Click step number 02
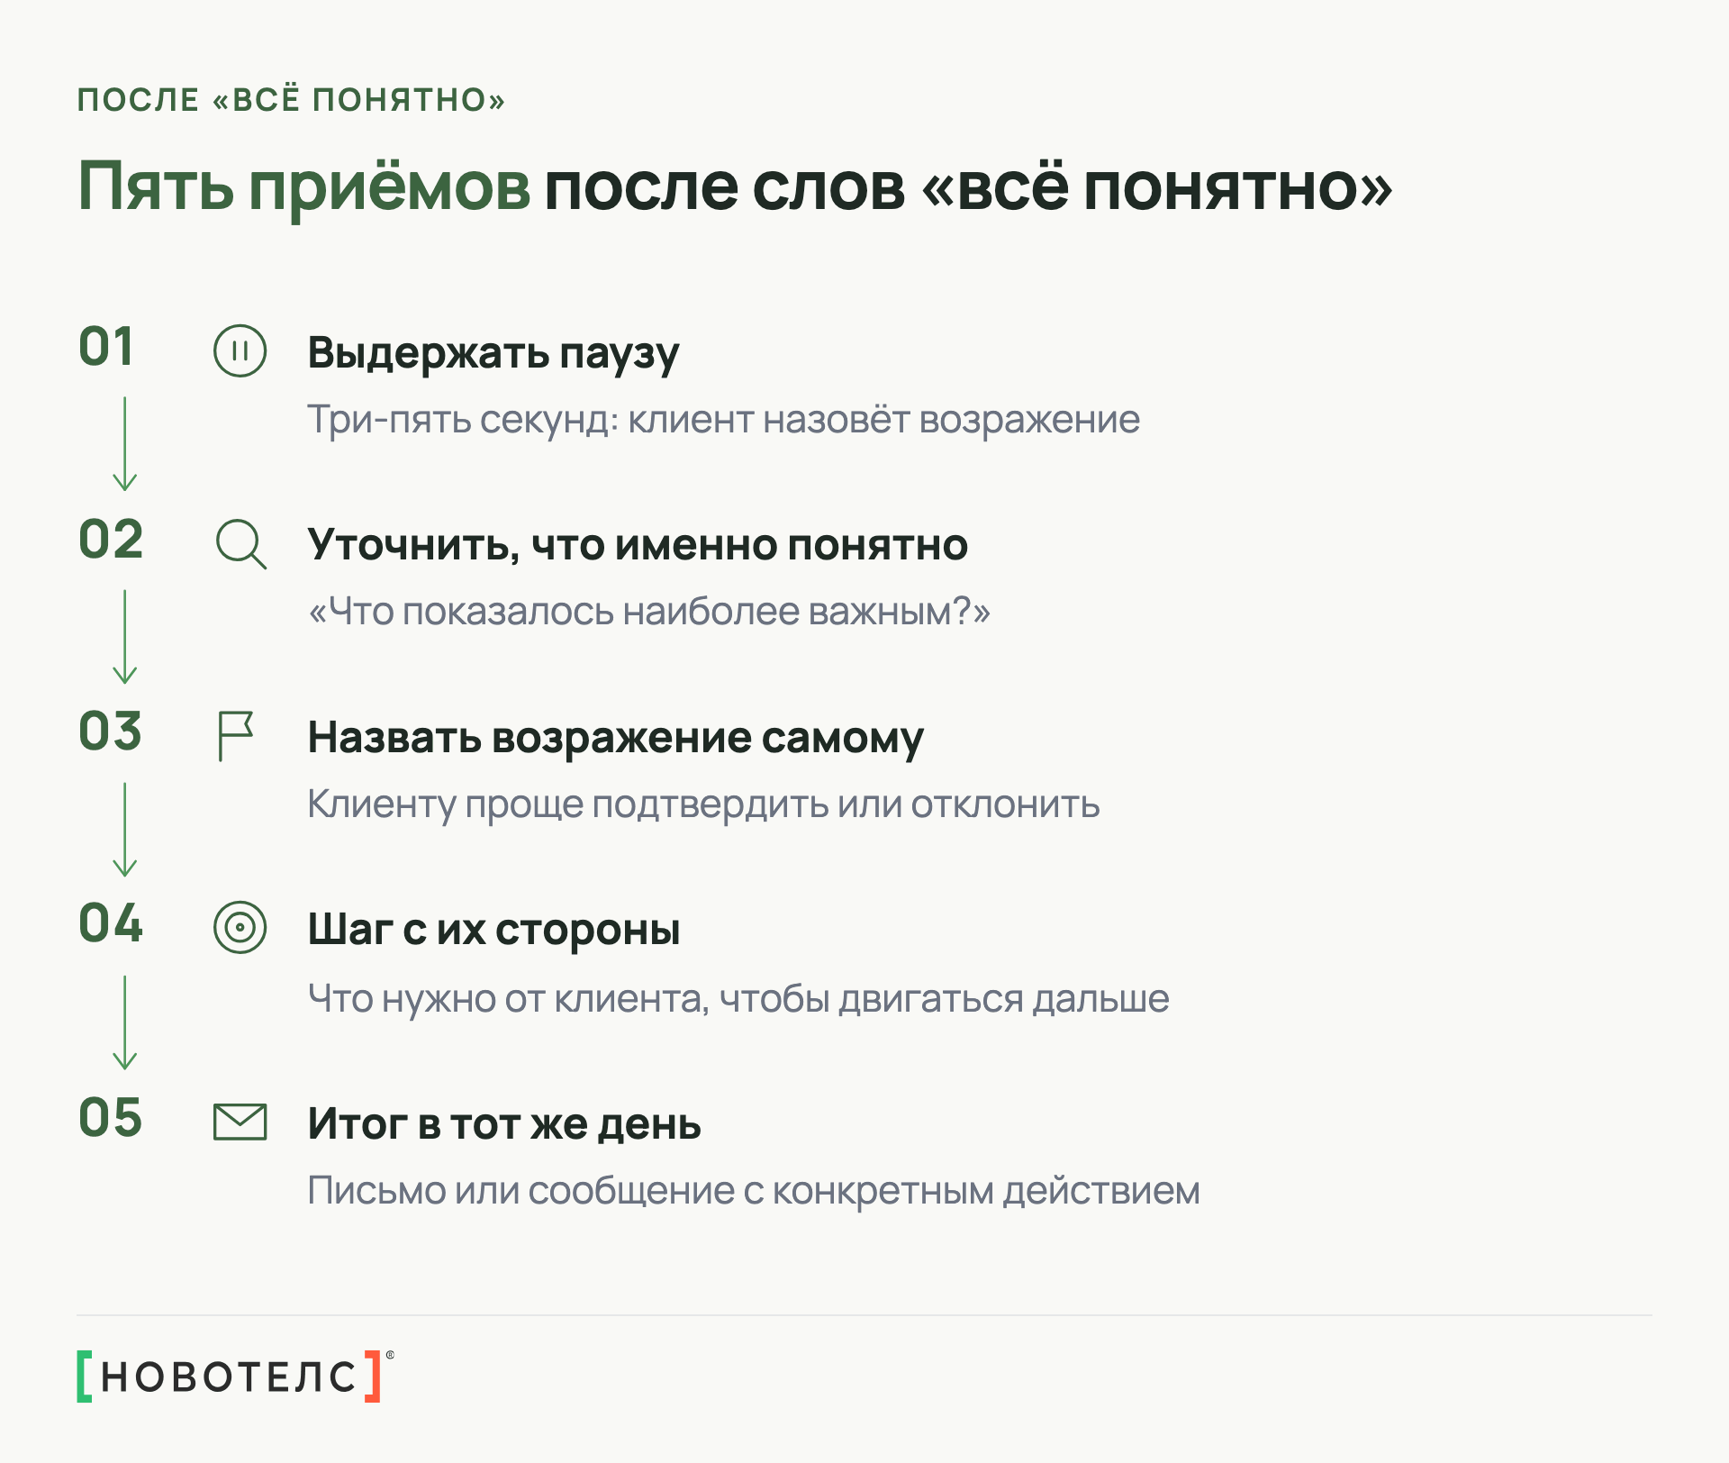The image size is (1729, 1463). 111,540
